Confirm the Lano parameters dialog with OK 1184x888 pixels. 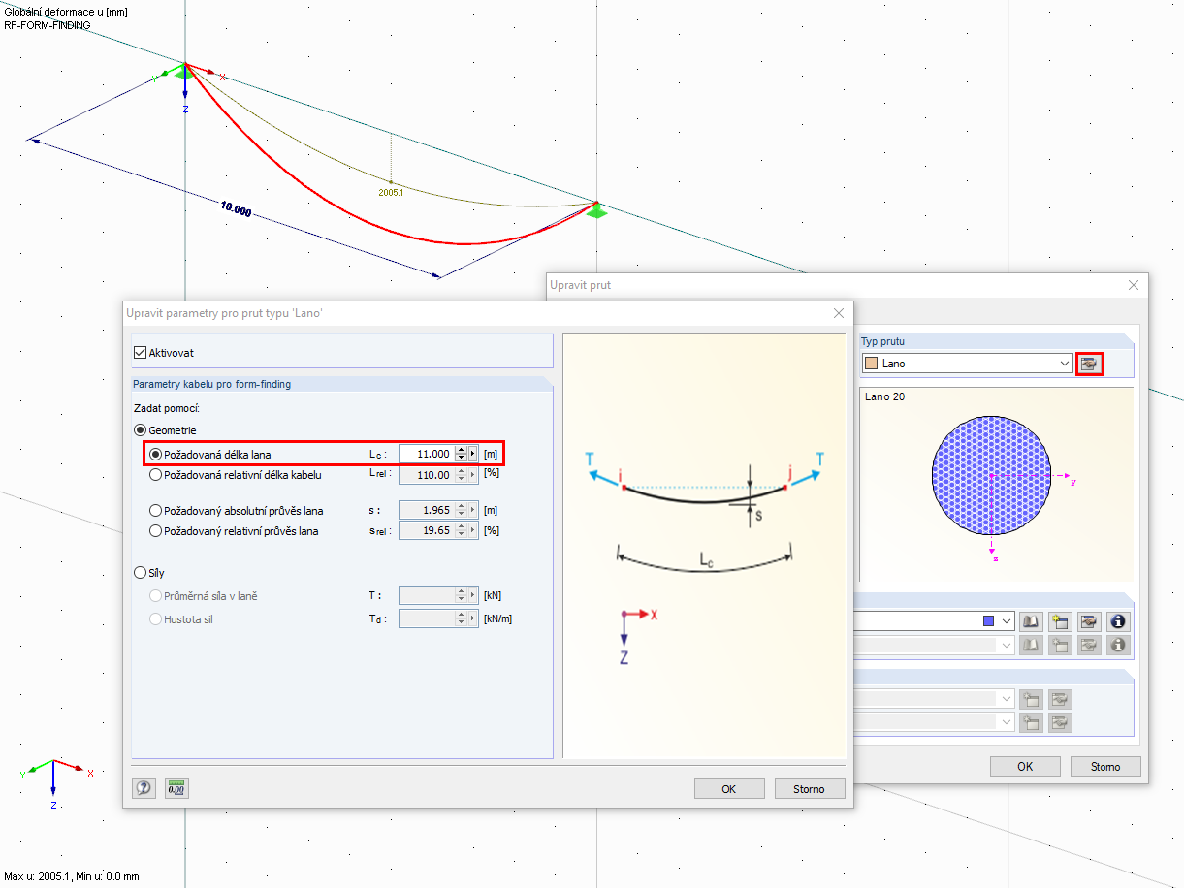pos(729,788)
